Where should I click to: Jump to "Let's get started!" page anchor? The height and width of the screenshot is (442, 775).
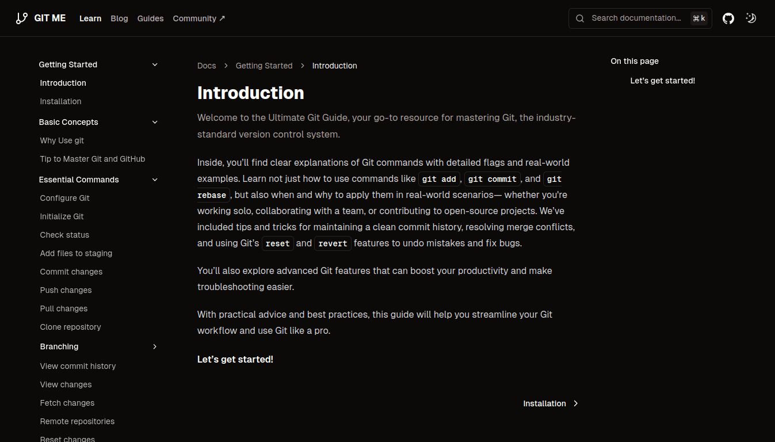point(662,81)
